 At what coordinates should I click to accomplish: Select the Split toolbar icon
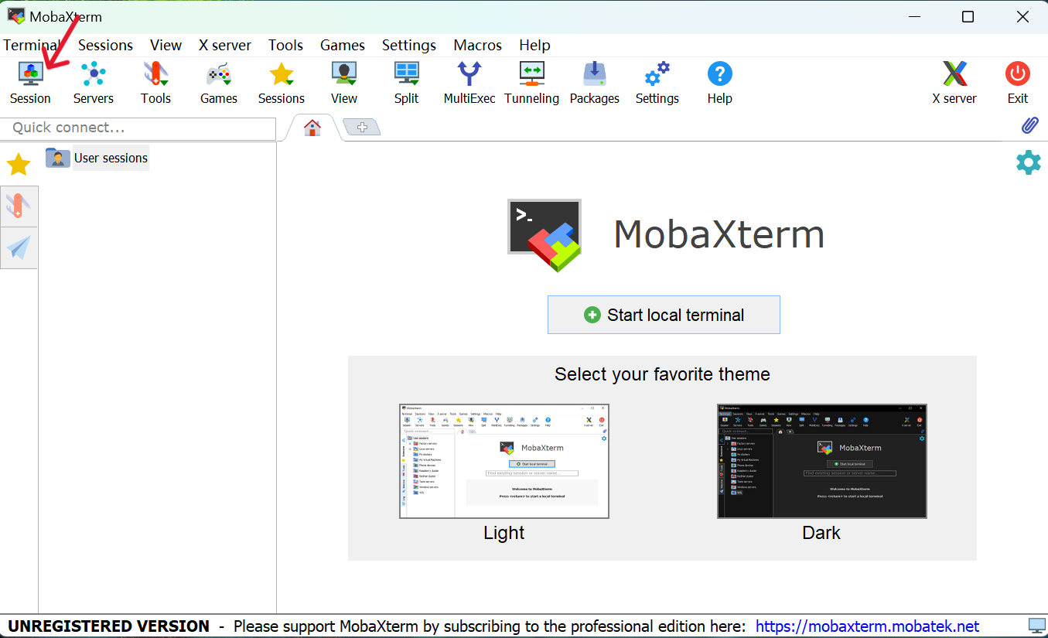406,84
